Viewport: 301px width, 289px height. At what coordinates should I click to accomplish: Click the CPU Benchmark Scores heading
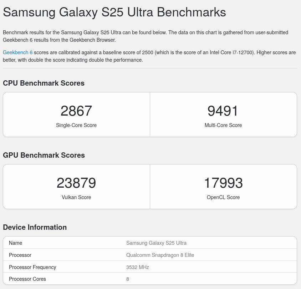[x=44, y=83]
